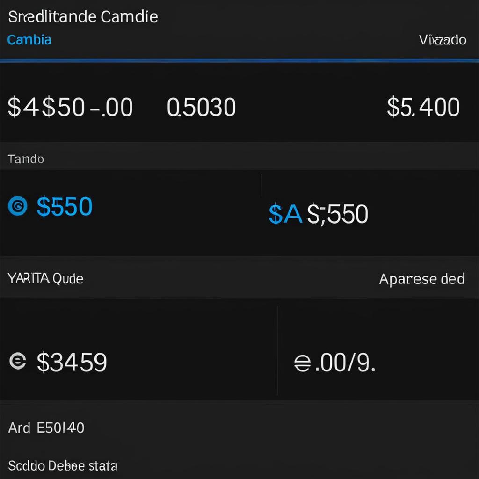Image resolution: width=479 pixels, height=479 pixels.
Task: Open the Aparese ded link
Action: click(422, 279)
